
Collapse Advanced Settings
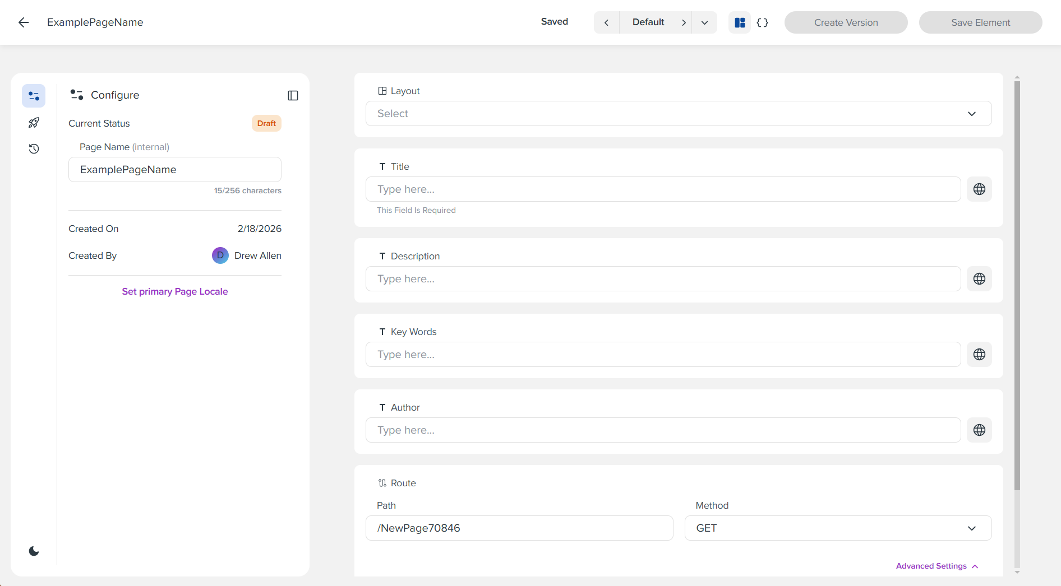point(937,566)
